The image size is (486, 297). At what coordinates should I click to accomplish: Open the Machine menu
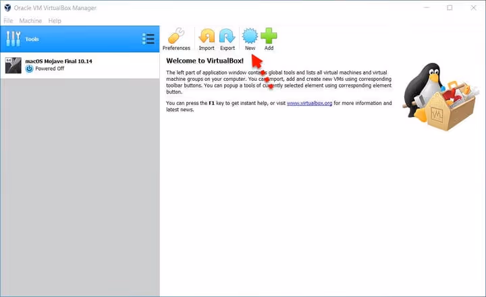point(30,21)
